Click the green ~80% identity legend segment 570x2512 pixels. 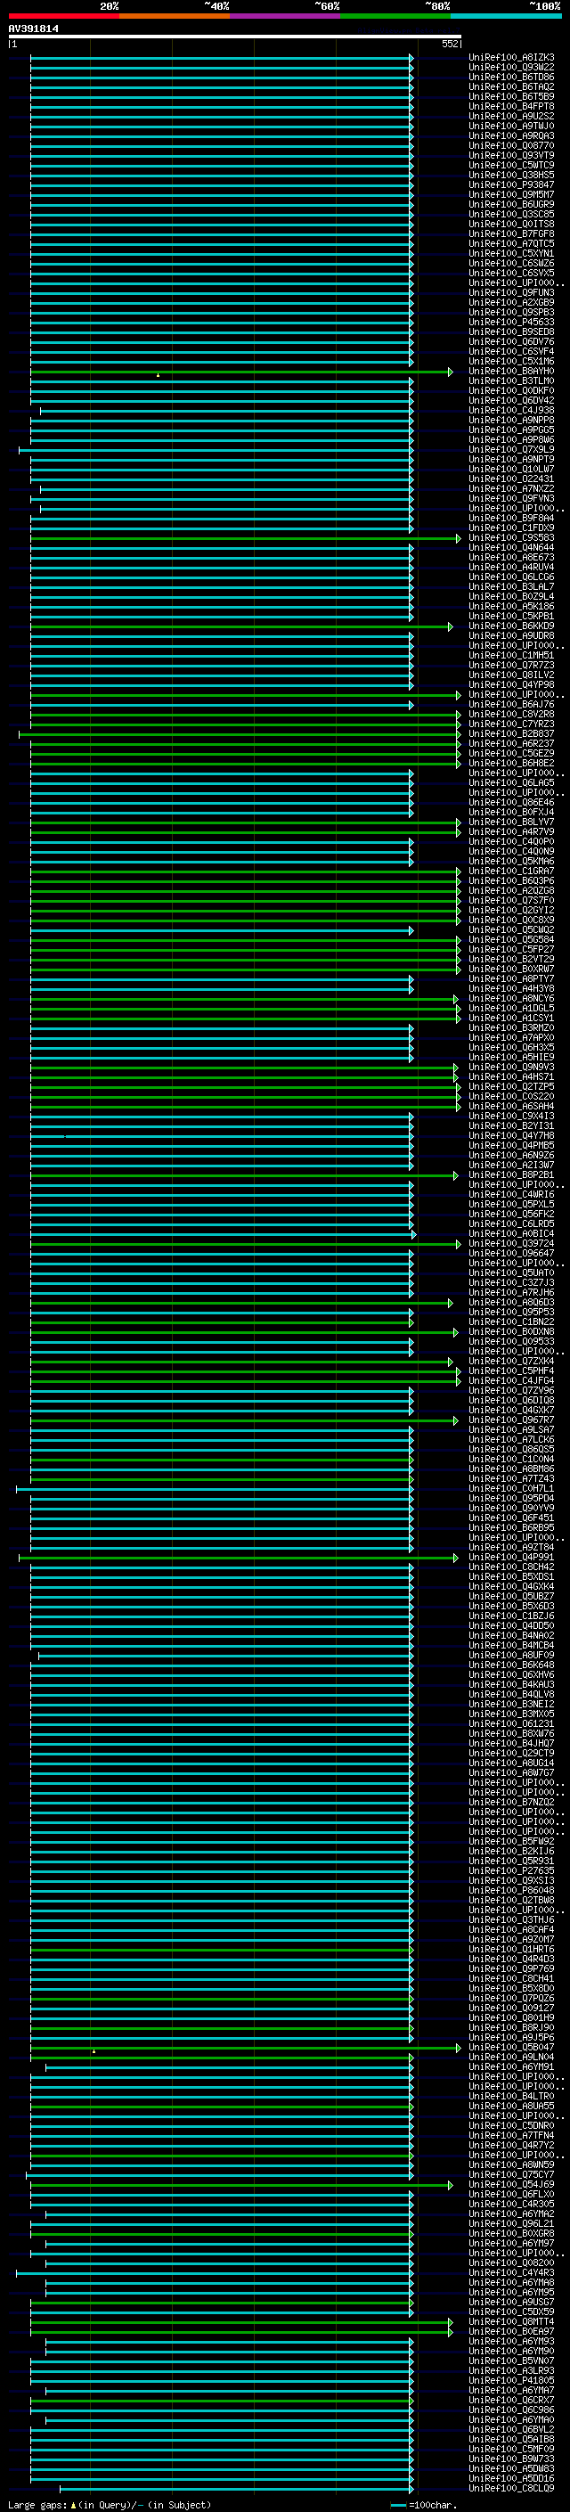395,16
